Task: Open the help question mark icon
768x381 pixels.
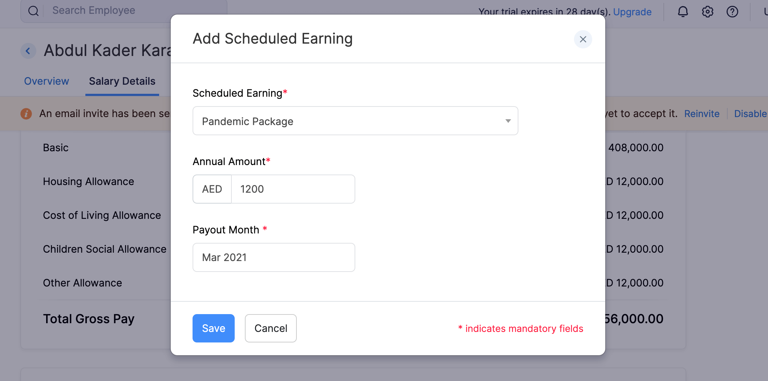Action: coord(732,12)
